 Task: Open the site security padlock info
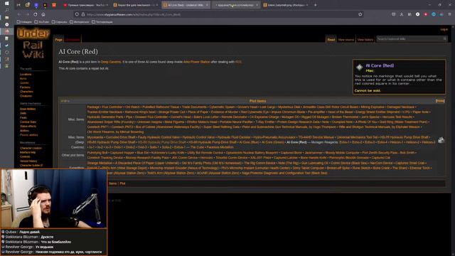[x=83, y=14]
